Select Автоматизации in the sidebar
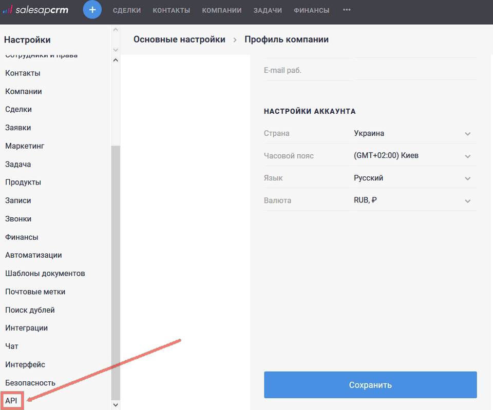Image resolution: width=493 pixels, height=410 pixels. [34, 255]
